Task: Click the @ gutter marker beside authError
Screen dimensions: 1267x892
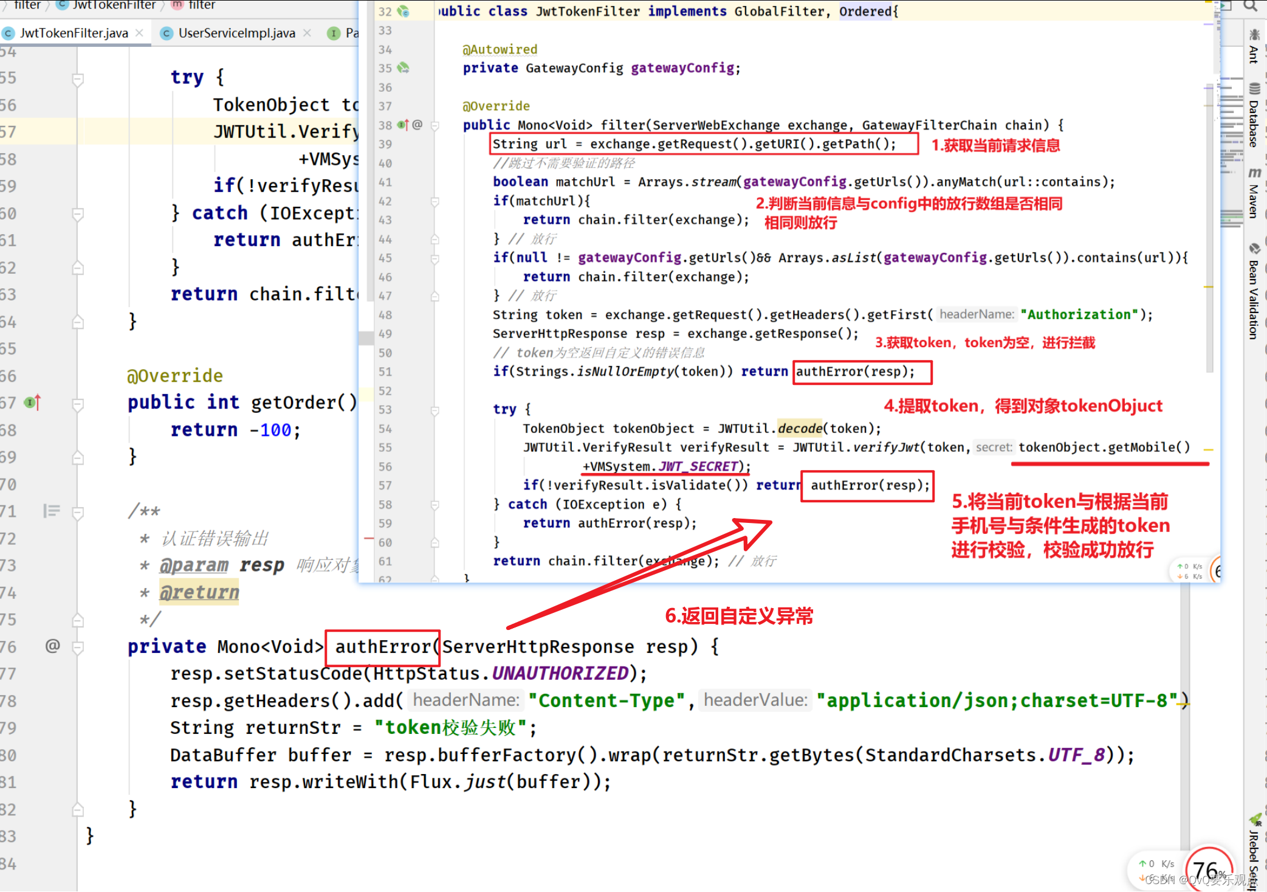Action: [53, 646]
